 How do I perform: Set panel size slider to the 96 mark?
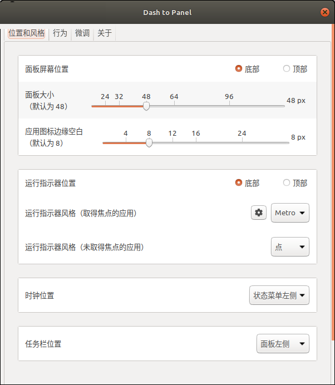click(229, 106)
